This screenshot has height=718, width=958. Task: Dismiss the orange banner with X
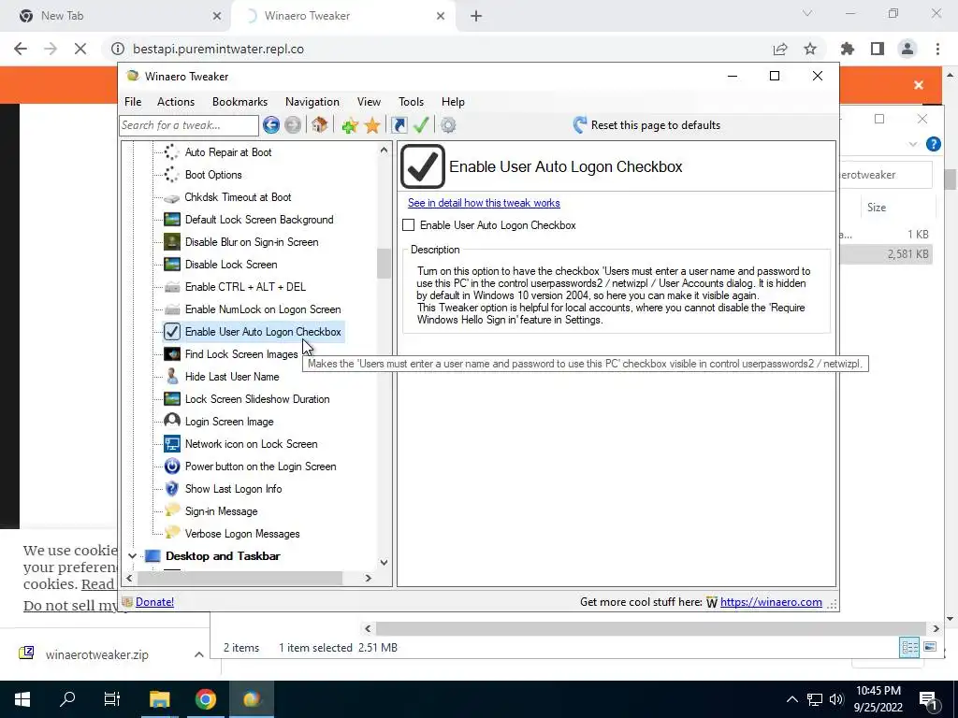click(x=919, y=85)
